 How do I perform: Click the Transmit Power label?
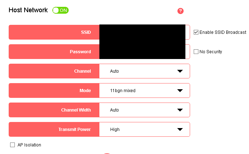tap(74, 130)
